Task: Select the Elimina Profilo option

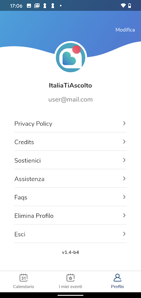Action: (70, 216)
